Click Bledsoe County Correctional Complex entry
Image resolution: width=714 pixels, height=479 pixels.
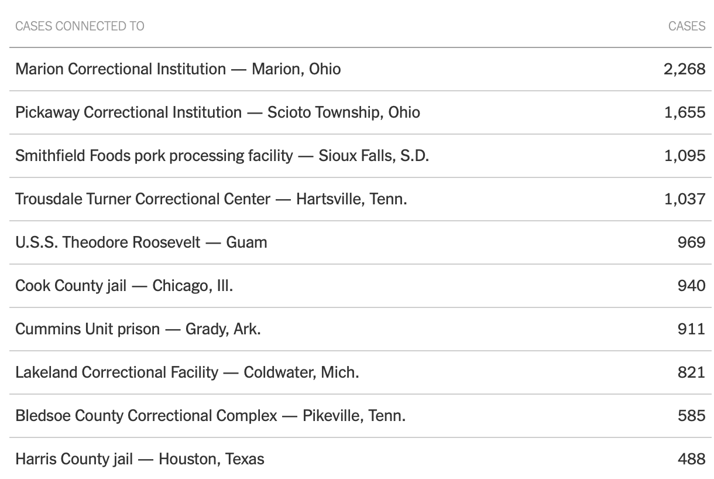211,416
